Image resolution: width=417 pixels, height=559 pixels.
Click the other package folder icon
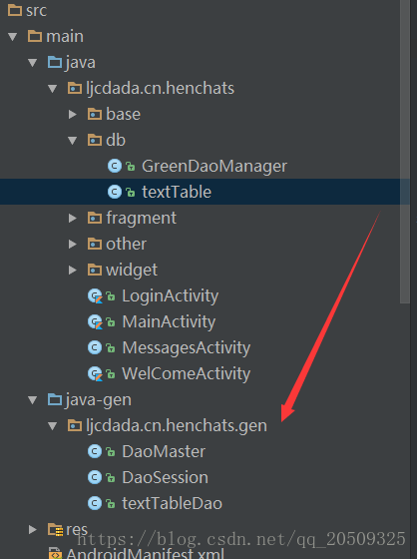[95, 244]
